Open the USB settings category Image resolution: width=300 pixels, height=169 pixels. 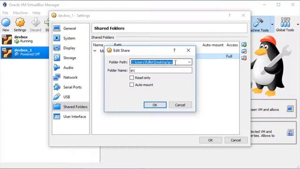click(71, 97)
